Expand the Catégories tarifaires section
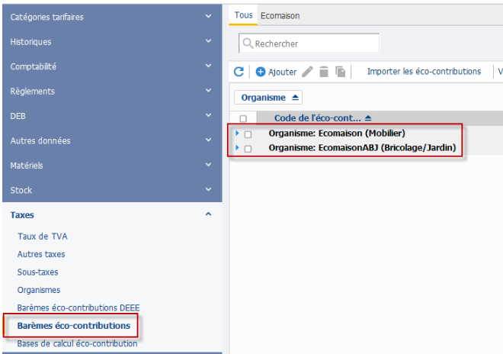Image resolution: width=503 pixels, height=354 pixels. point(209,16)
